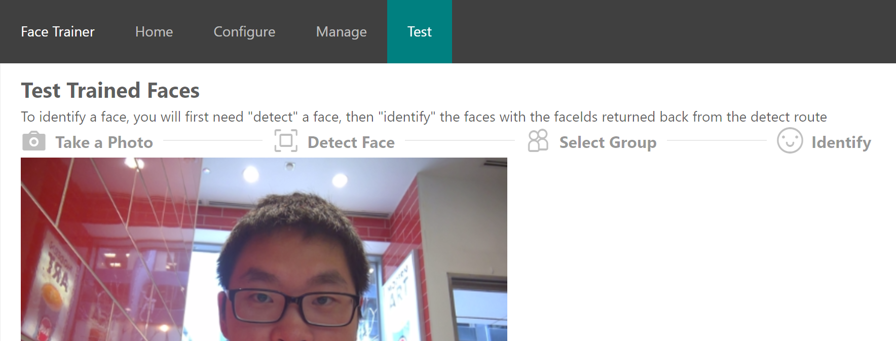Open the Home page in navbar
Viewport: 896px width, 341px height.
(x=154, y=31)
